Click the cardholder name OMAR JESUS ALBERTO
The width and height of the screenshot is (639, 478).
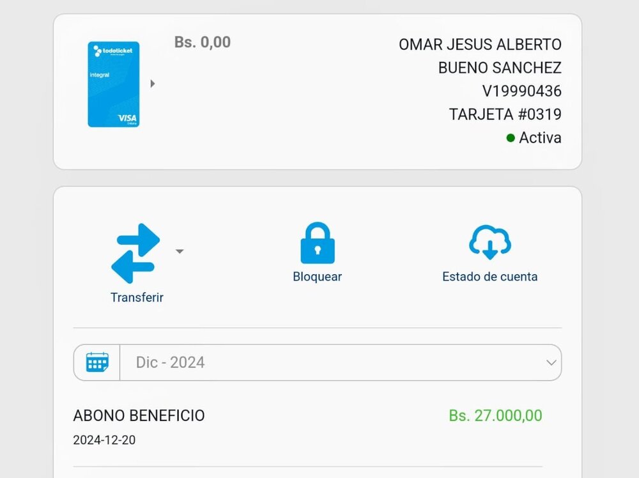pyautogui.click(x=480, y=45)
